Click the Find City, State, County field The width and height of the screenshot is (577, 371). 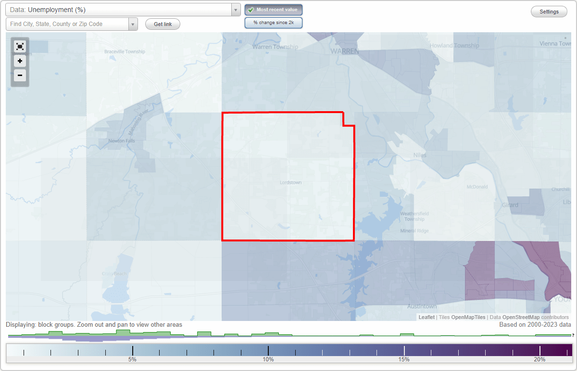pos(67,24)
